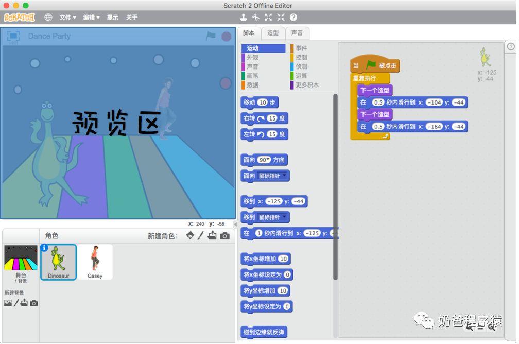Select the grow sprite tool

(x=268, y=17)
